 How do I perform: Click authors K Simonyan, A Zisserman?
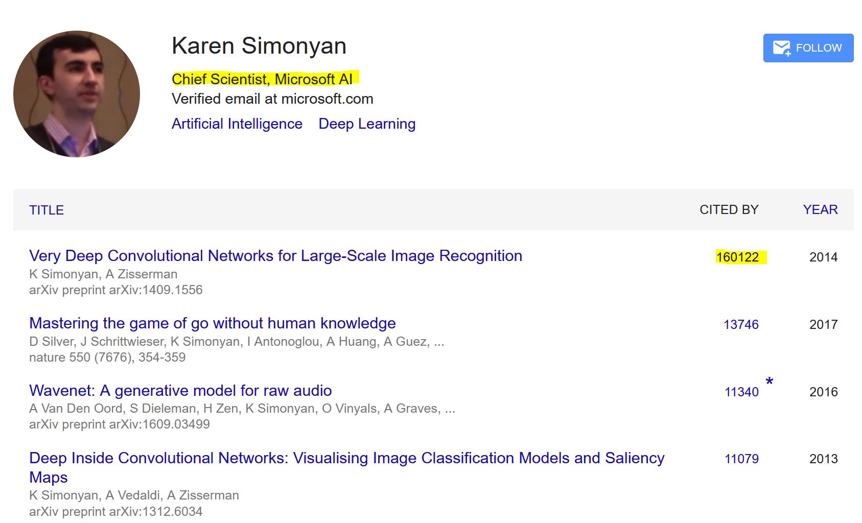pos(103,274)
